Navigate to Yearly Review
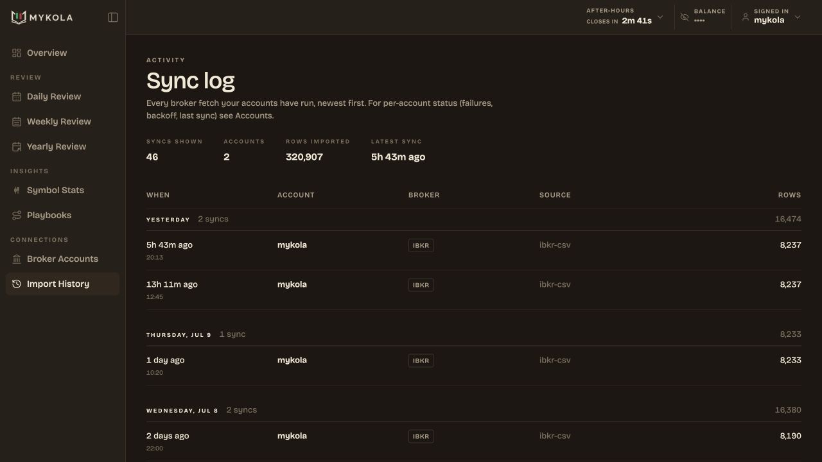822x462 pixels. (x=62, y=146)
